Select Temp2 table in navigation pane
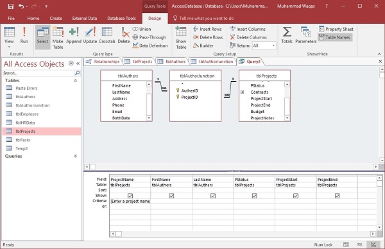The height and width of the screenshot is (249, 385). (x=22, y=148)
